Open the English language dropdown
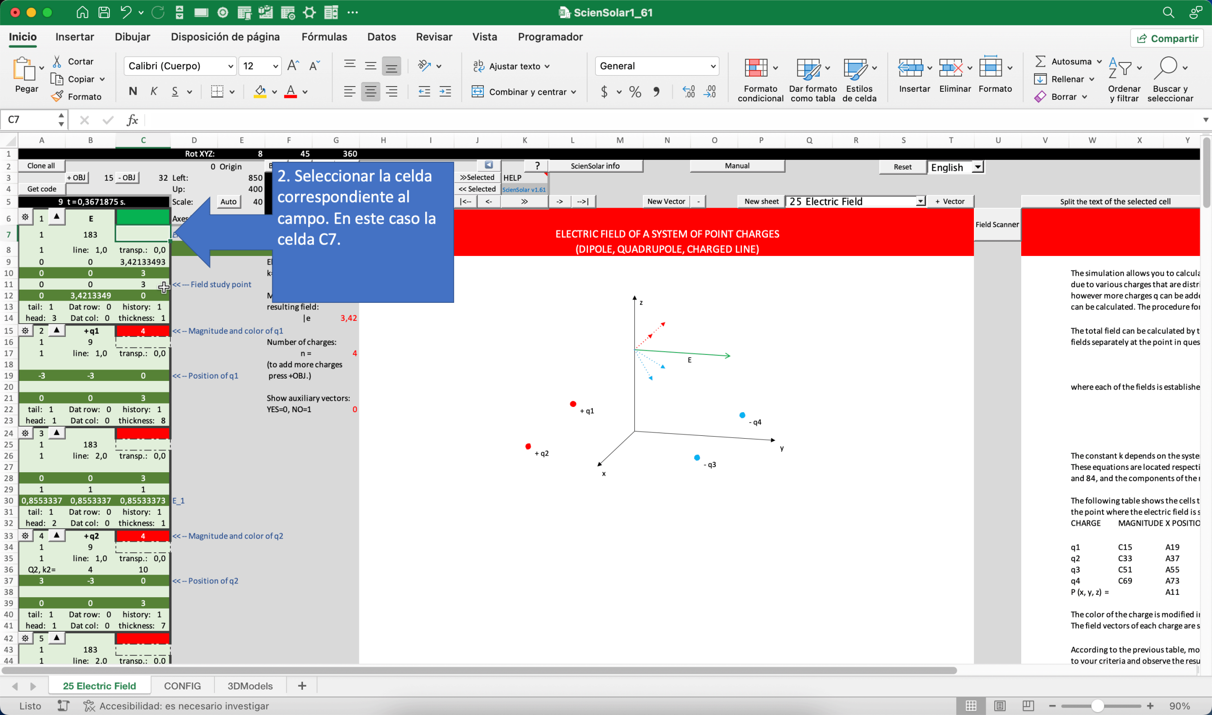 [978, 167]
